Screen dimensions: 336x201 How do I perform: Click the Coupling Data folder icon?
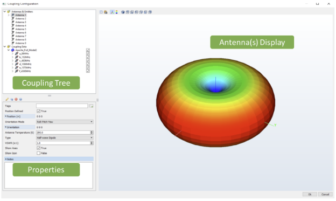tap(9, 46)
